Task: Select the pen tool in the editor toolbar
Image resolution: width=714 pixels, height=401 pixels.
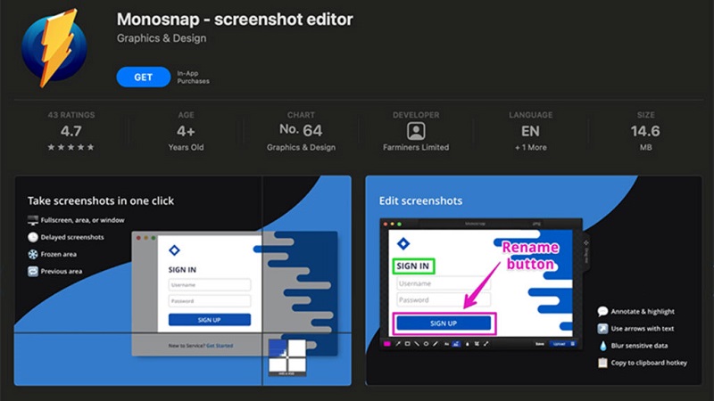Action: pyautogui.click(x=436, y=344)
